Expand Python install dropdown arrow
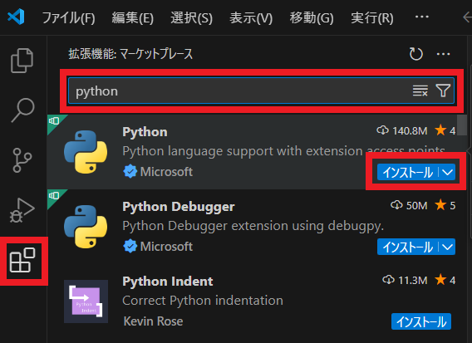 tap(448, 173)
